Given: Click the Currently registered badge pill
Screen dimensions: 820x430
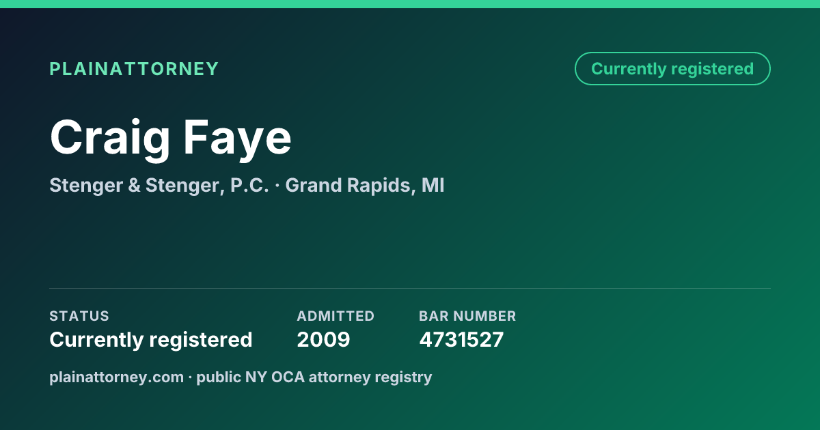Looking at the screenshot, I should [x=672, y=69].
